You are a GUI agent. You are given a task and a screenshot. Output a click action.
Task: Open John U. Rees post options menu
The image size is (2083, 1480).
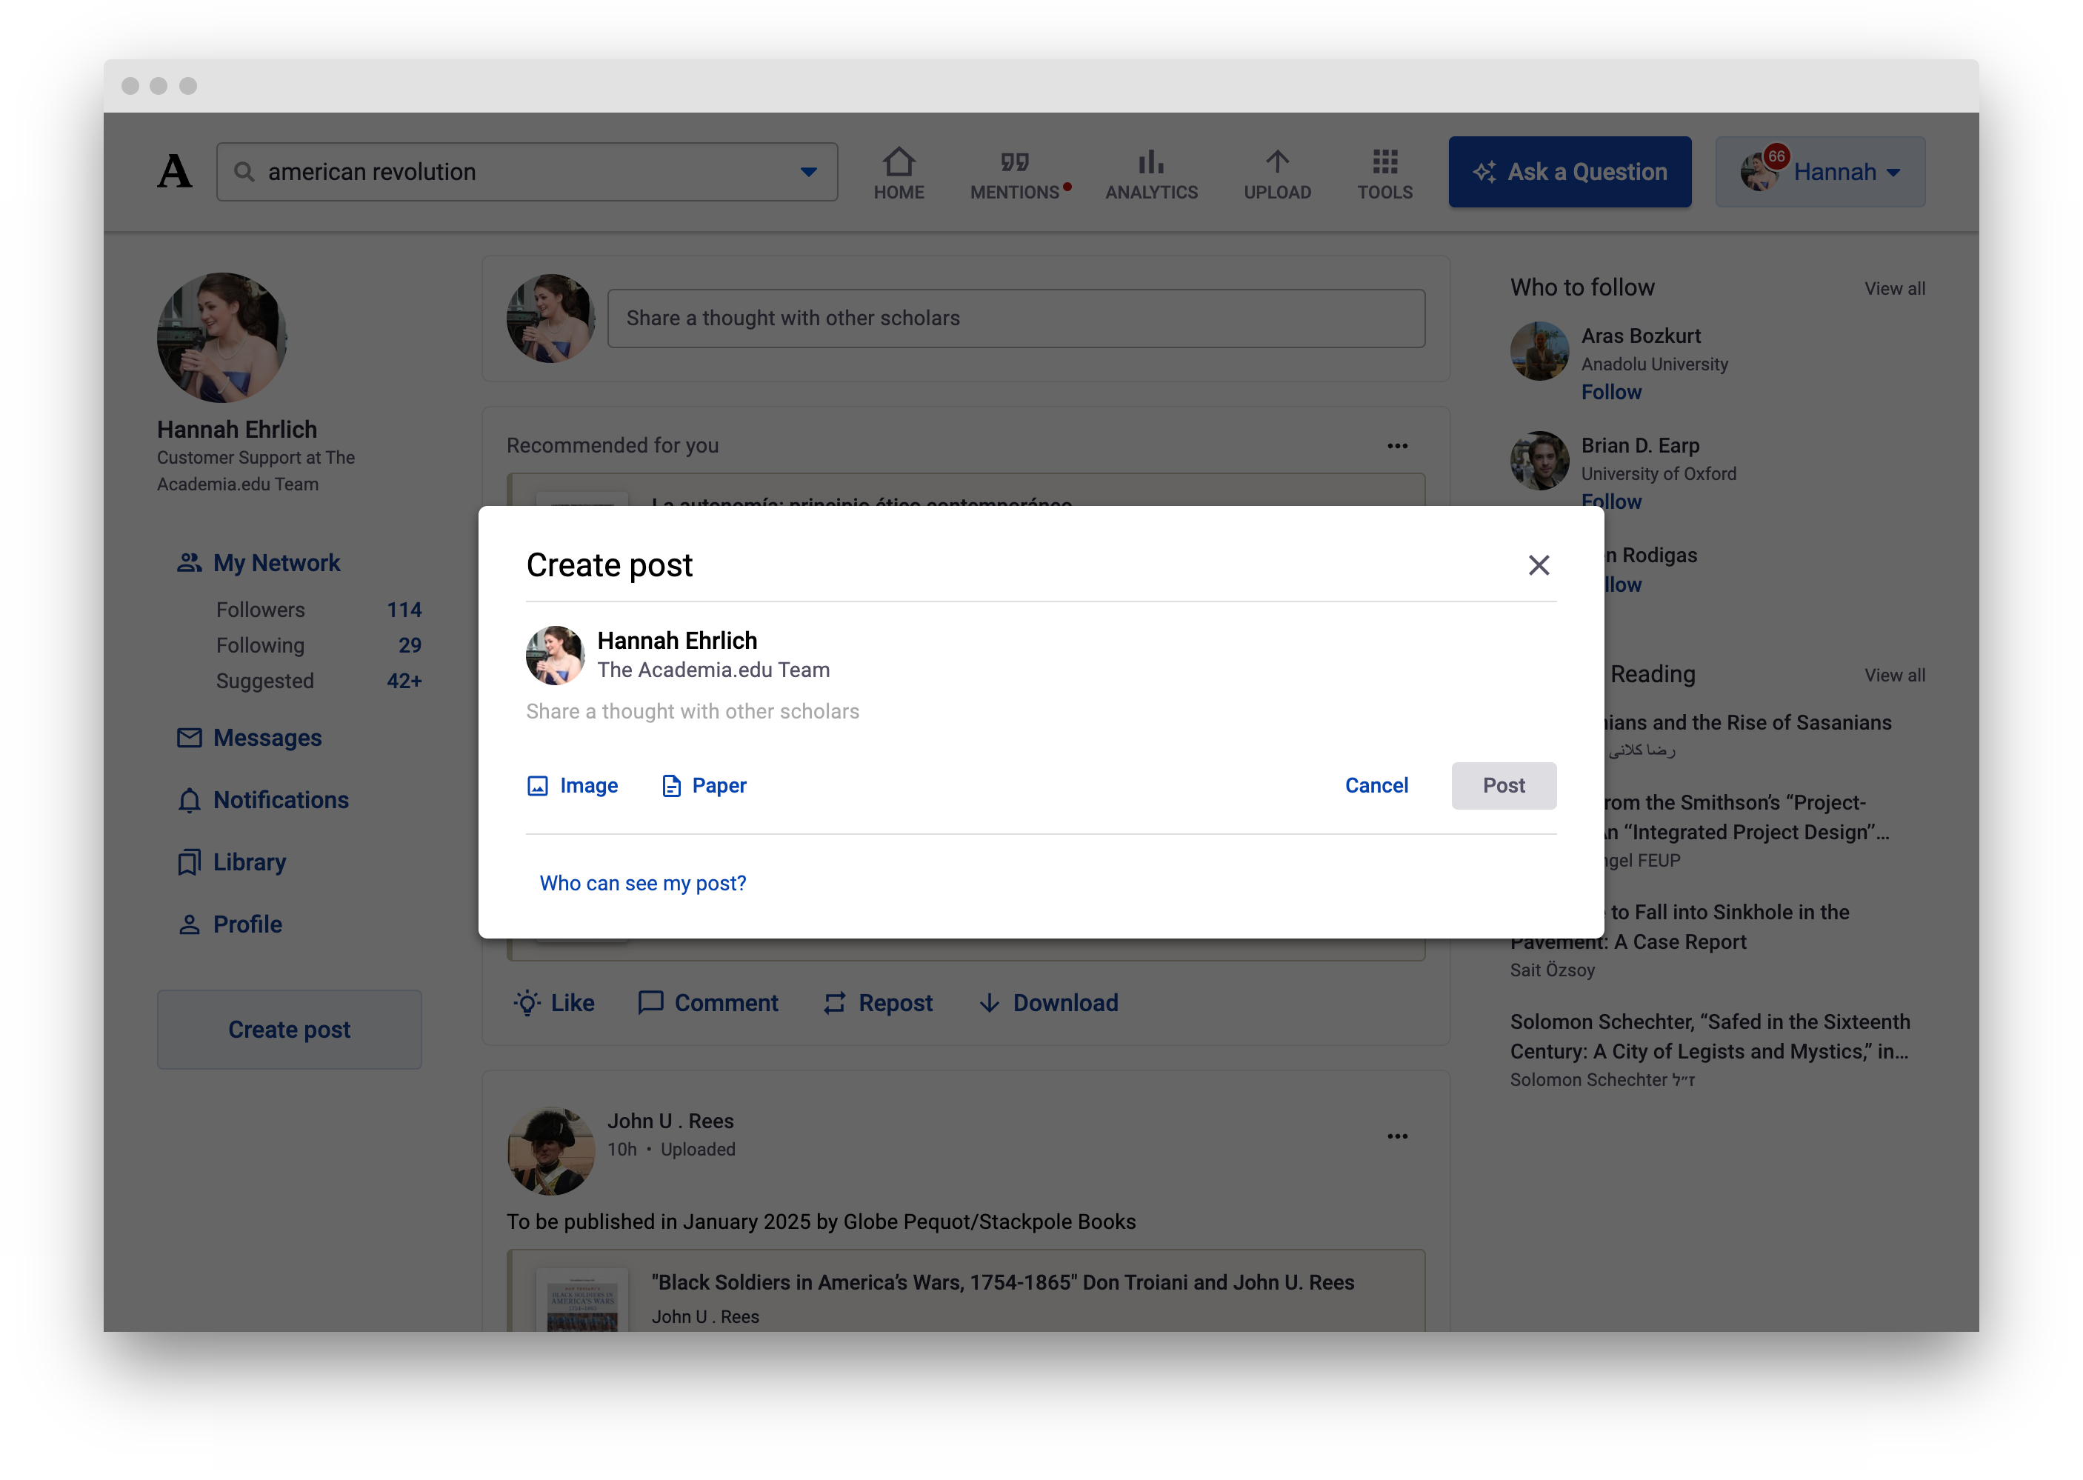pyautogui.click(x=1397, y=1136)
